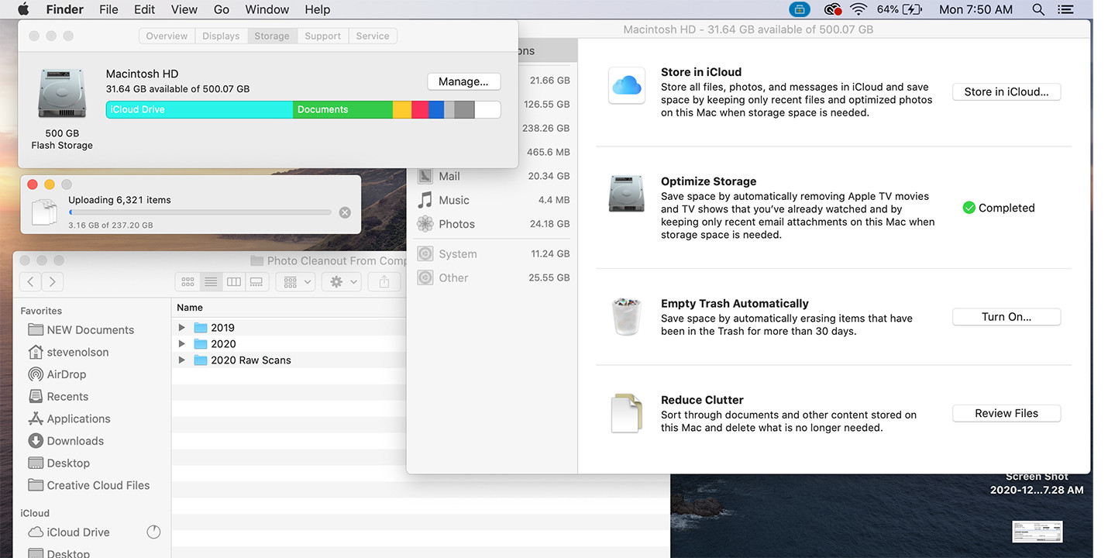Screen dimensions: 1108x558
Task: Switch Finder to column view
Action: (x=233, y=282)
